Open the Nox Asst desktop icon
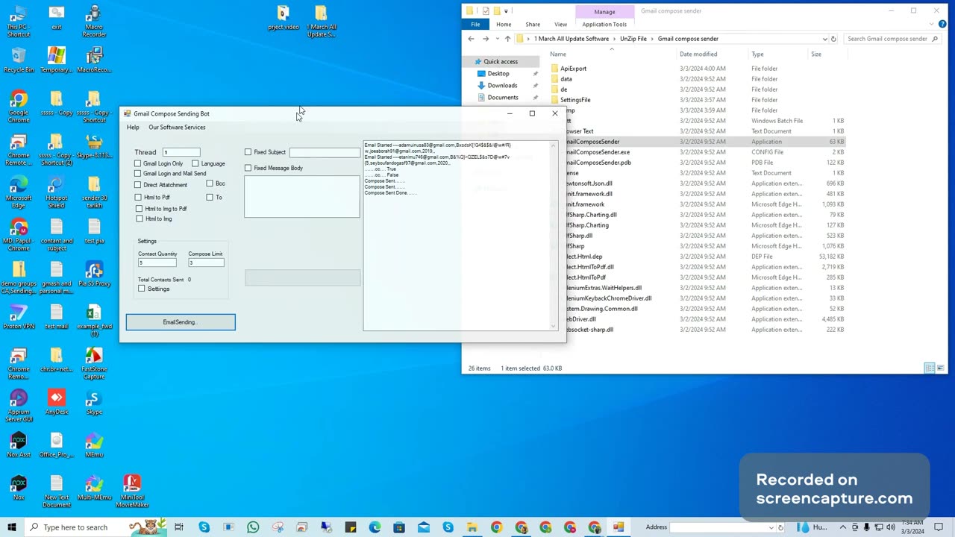The image size is (955, 537). [x=19, y=445]
